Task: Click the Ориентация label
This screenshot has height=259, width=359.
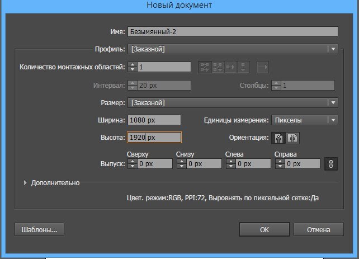Action: click(x=249, y=138)
